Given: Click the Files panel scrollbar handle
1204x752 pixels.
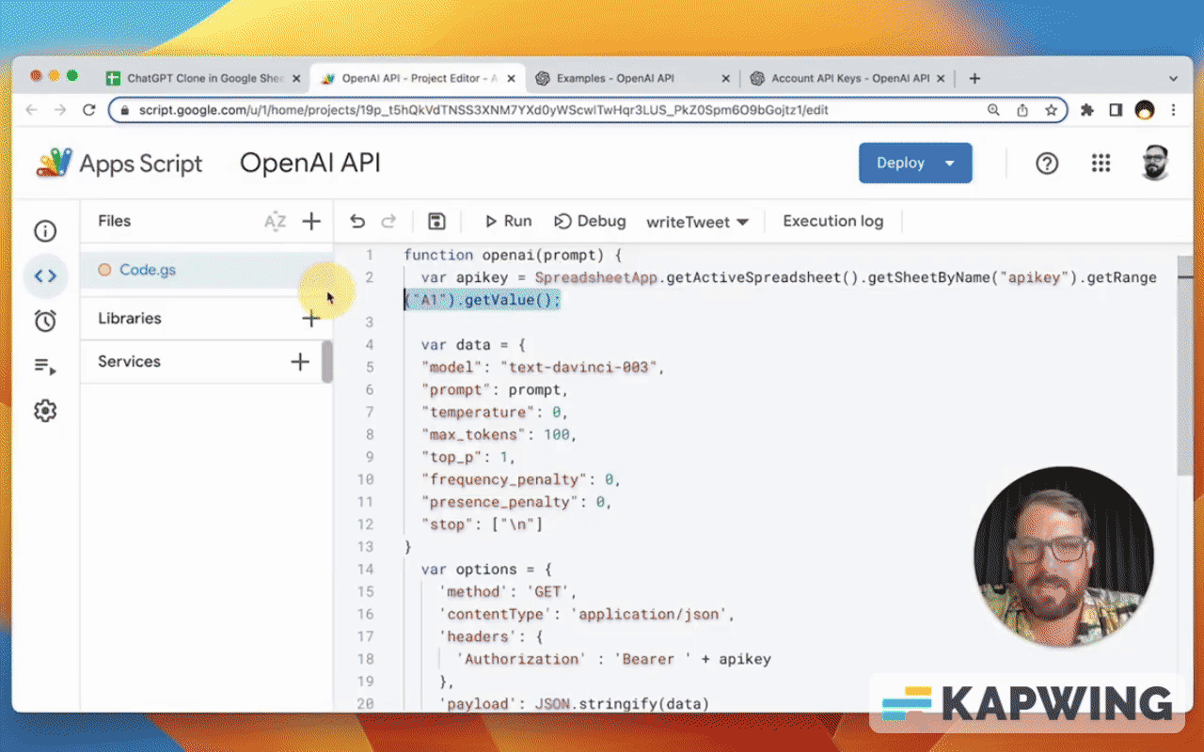Looking at the screenshot, I should pyautogui.click(x=327, y=362).
